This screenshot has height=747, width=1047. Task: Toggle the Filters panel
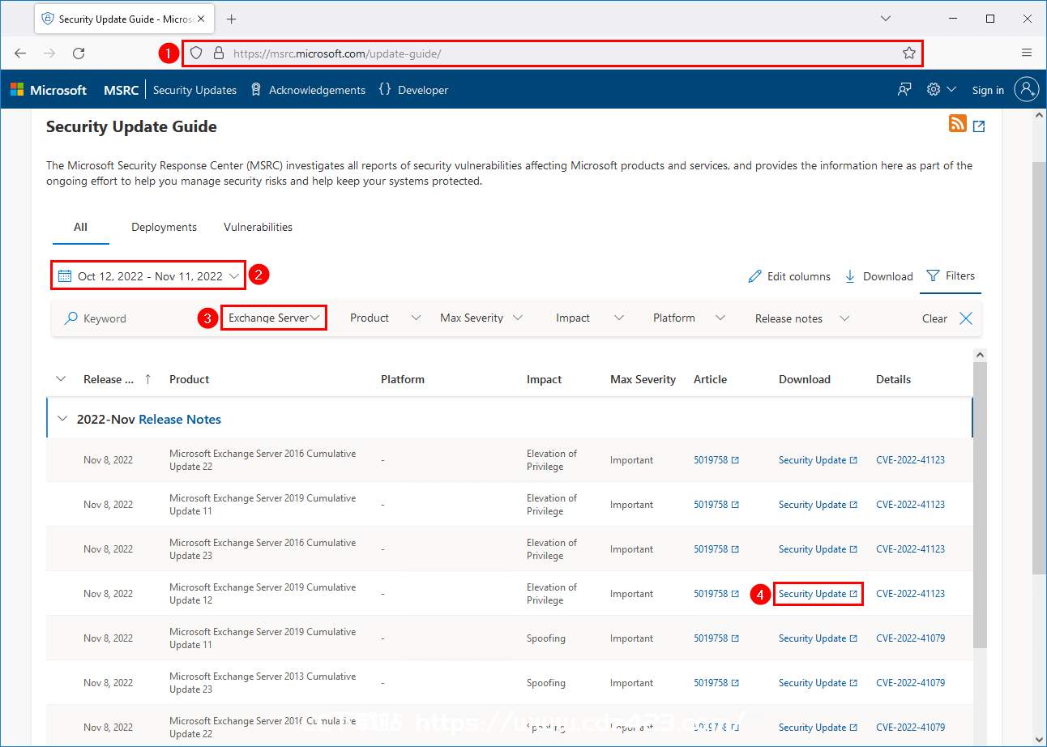coord(951,276)
